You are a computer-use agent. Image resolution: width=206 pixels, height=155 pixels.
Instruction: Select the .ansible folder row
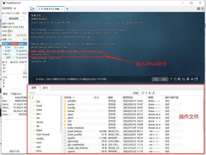pyautogui.click(x=123, y=101)
